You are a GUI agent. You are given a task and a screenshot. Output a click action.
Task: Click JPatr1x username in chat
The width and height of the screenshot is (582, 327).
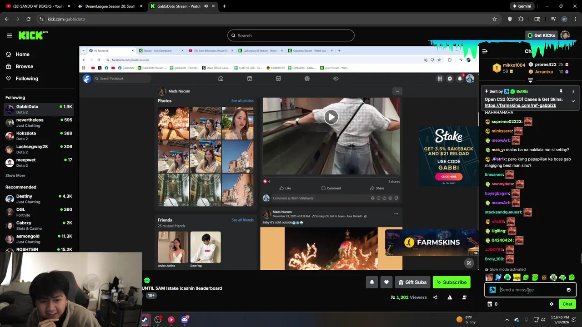tap(499, 159)
